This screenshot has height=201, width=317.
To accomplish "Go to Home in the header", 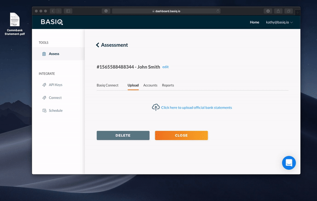I will 254,22.
